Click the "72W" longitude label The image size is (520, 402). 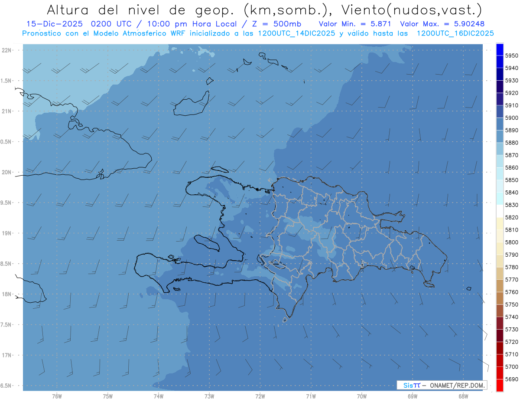coord(260,396)
